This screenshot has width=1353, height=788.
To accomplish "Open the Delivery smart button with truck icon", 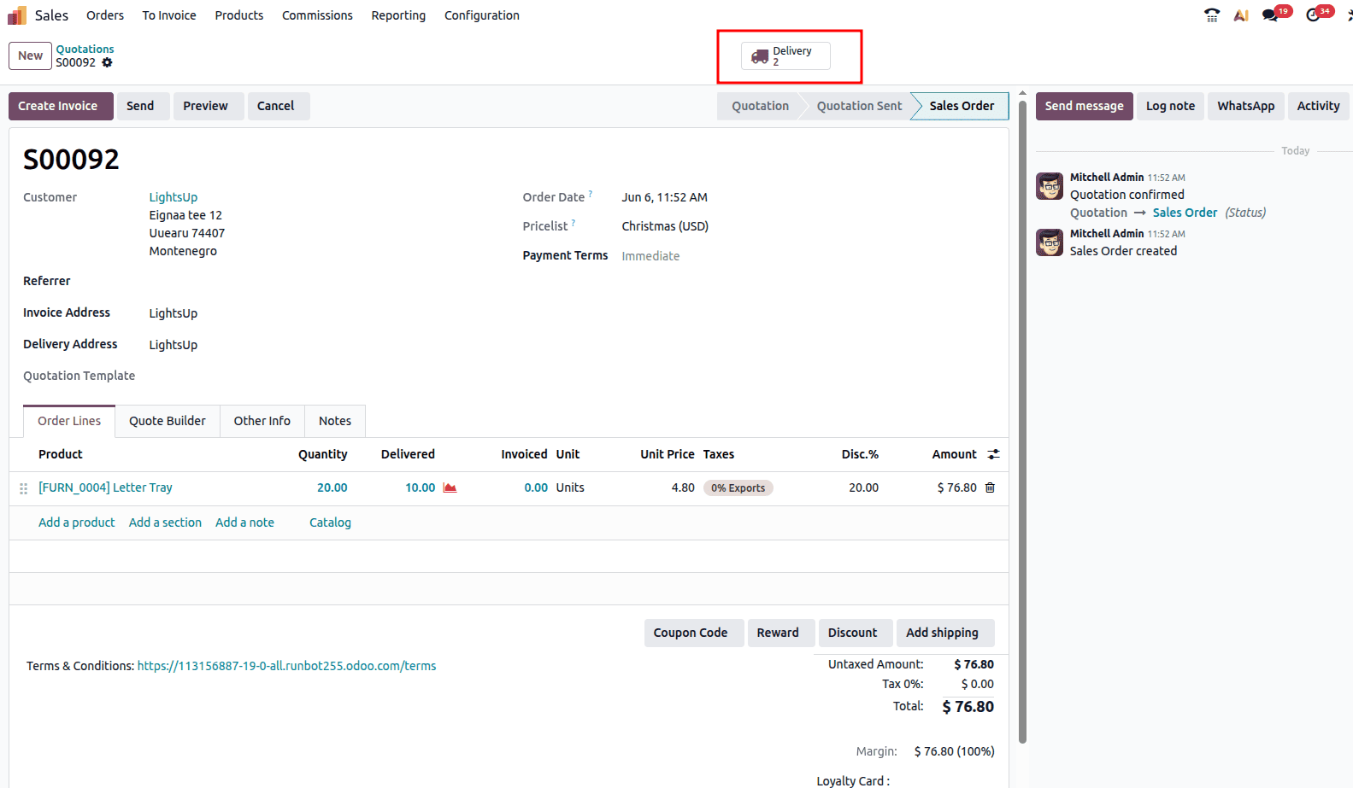I will pos(785,55).
